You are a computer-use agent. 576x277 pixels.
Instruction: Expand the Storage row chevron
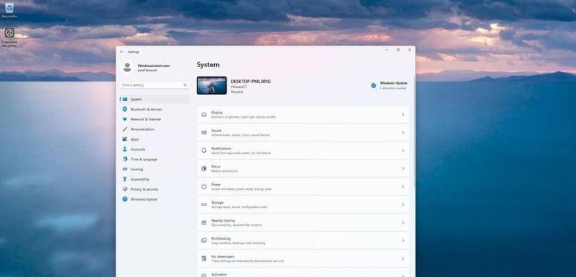click(x=403, y=204)
